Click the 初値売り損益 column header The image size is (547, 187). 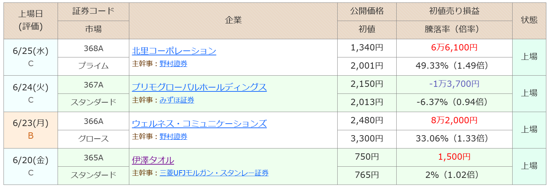pos(454,12)
